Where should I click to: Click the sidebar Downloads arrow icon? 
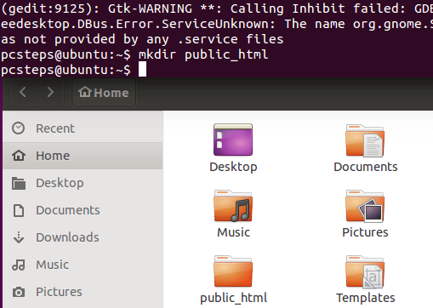19,237
